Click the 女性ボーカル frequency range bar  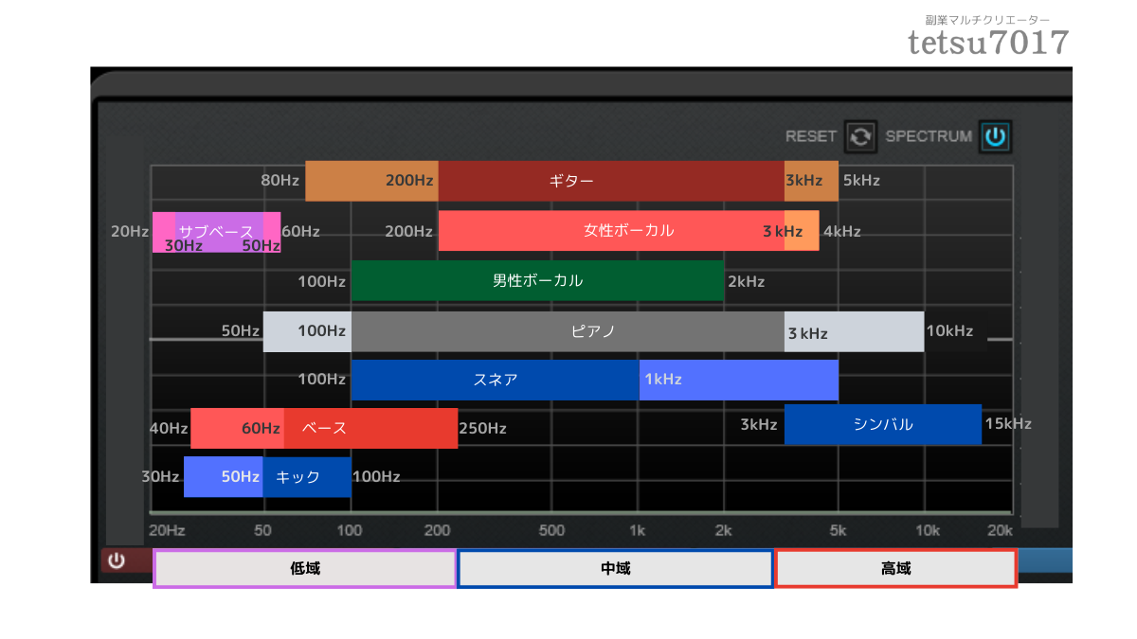tap(628, 230)
